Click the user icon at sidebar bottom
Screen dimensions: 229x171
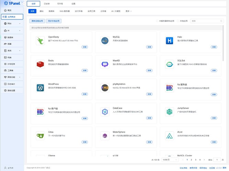(5, 168)
